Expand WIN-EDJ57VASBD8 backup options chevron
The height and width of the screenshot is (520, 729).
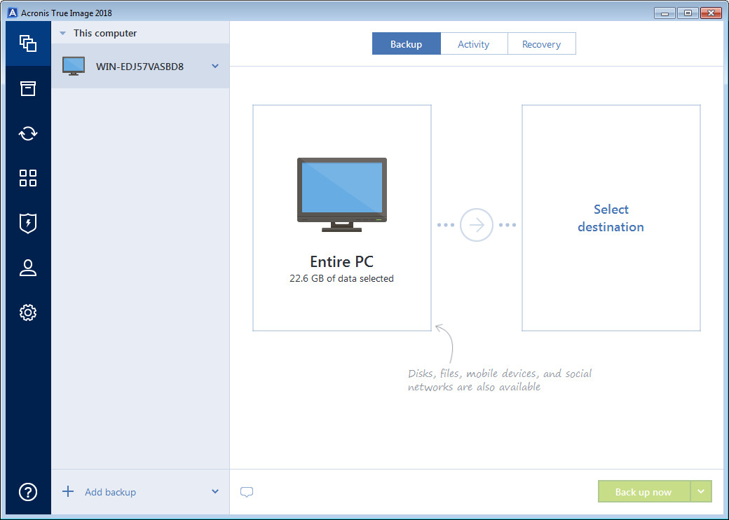[x=215, y=66]
